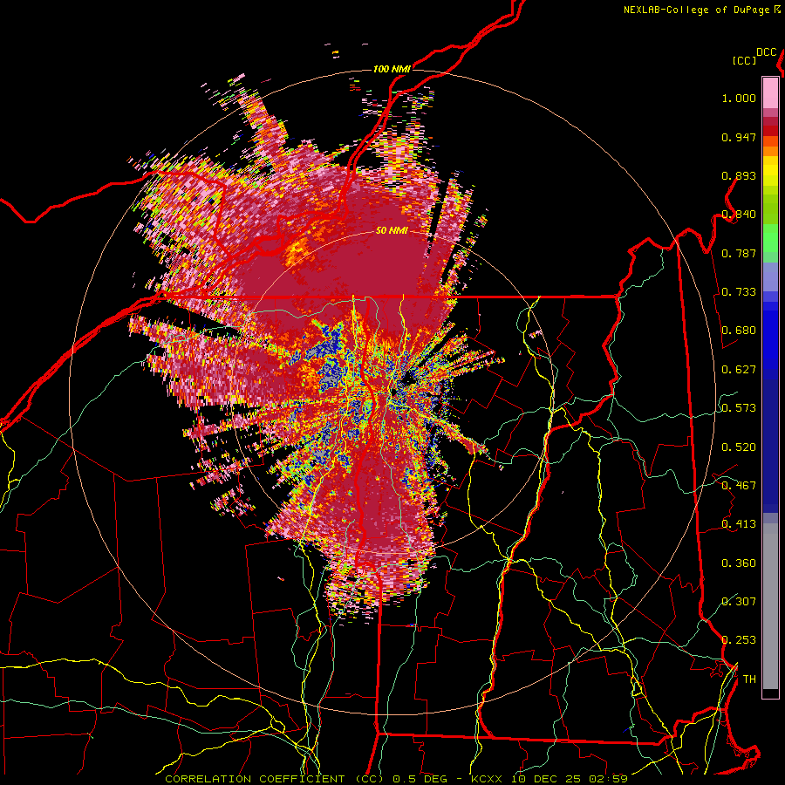Click the 0.307 legend value
The height and width of the screenshot is (785, 785).
[x=739, y=602]
